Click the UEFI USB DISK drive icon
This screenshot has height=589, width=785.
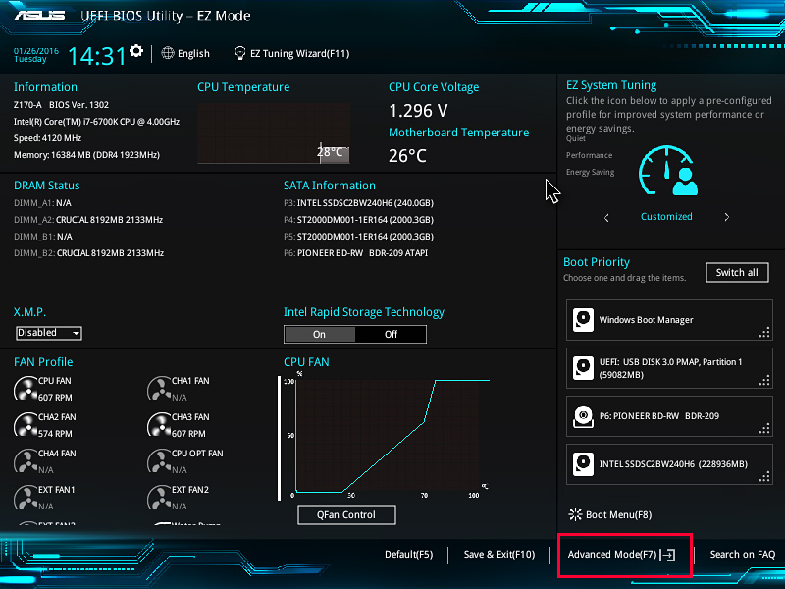coord(583,368)
